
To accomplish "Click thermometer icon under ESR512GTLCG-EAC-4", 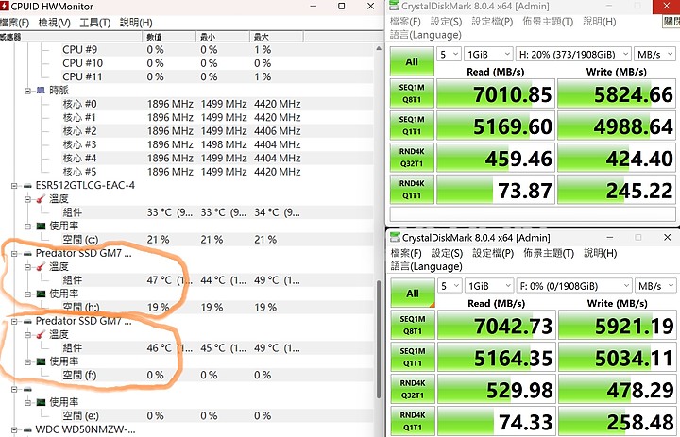I will click(x=41, y=199).
